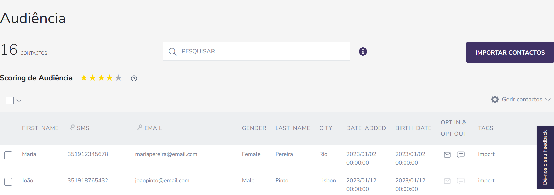554x195 pixels.
Task: Expand the select-all checkbox dropdown arrow
Action: click(x=19, y=101)
